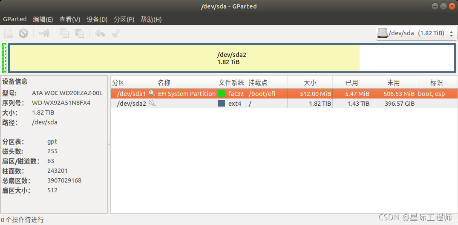Select the /dev/sda2 partition row
The width and height of the screenshot is (458, 225).
click(x=284, y=103)
